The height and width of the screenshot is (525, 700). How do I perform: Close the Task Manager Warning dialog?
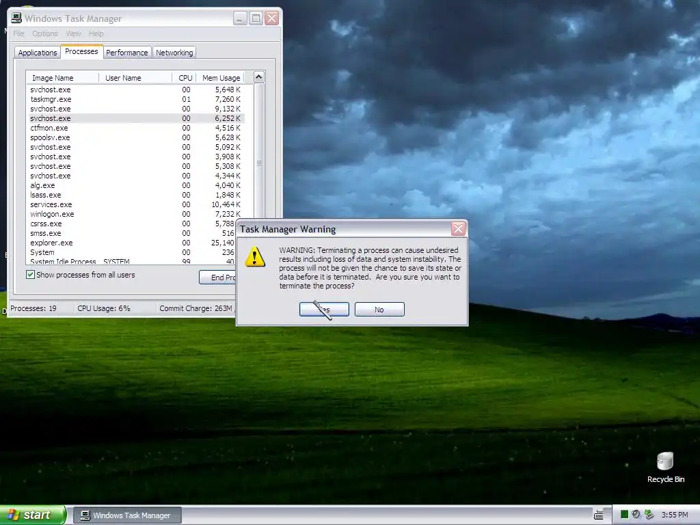pyautogui.click(x=458, y=229)
